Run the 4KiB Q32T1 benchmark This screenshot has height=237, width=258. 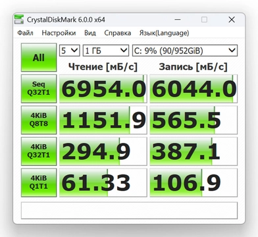click(x=39, y=151)
